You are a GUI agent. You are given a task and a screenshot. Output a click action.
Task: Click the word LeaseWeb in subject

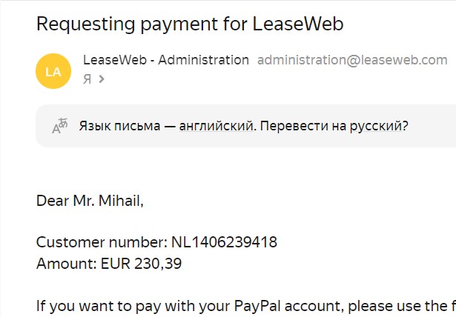click(x=306, y=23)
